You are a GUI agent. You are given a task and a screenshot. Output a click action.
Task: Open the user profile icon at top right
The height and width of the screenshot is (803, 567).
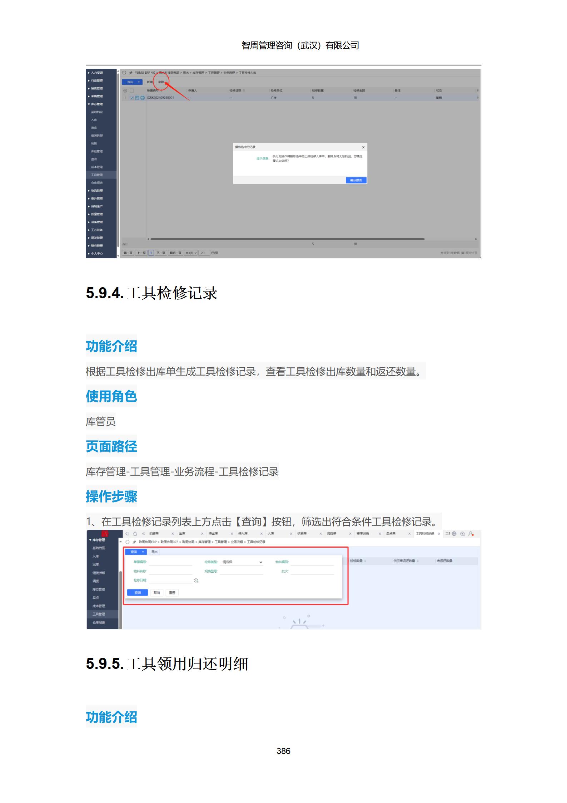471,534
